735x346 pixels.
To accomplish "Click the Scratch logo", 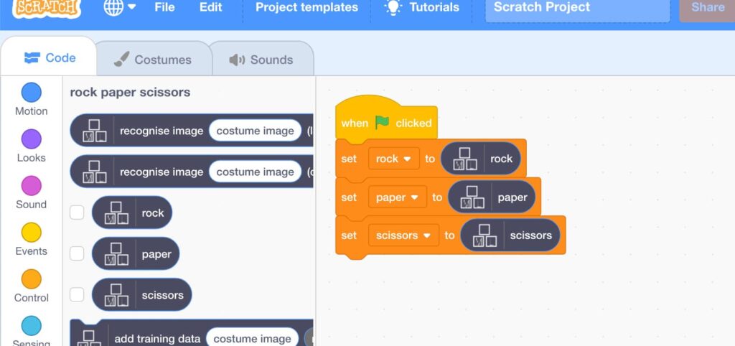I will (47, 7).
